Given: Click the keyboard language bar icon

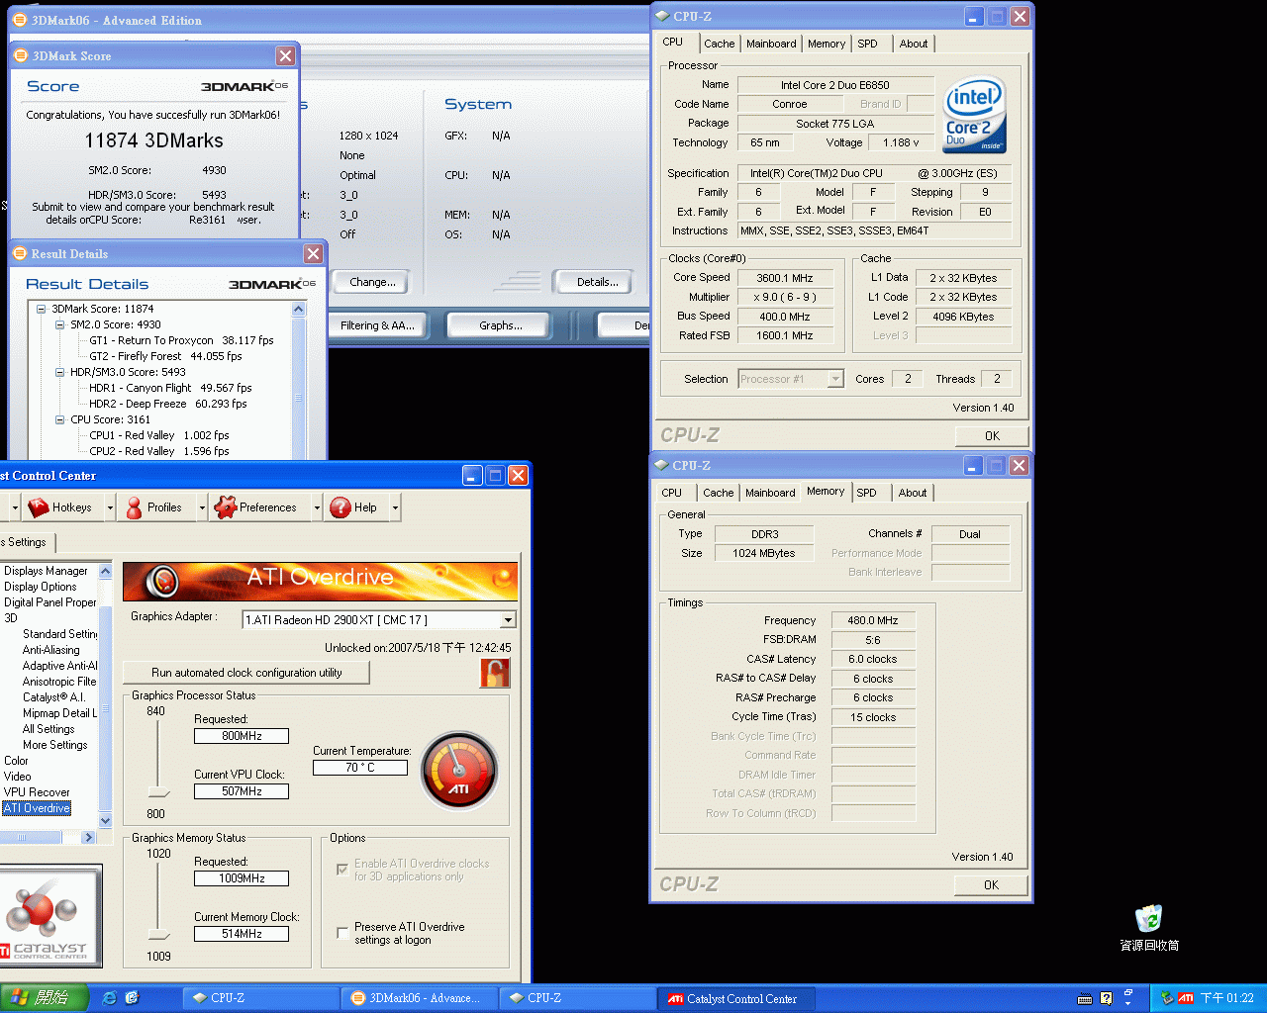Looking at the screenshot, I should [1085, 998].
